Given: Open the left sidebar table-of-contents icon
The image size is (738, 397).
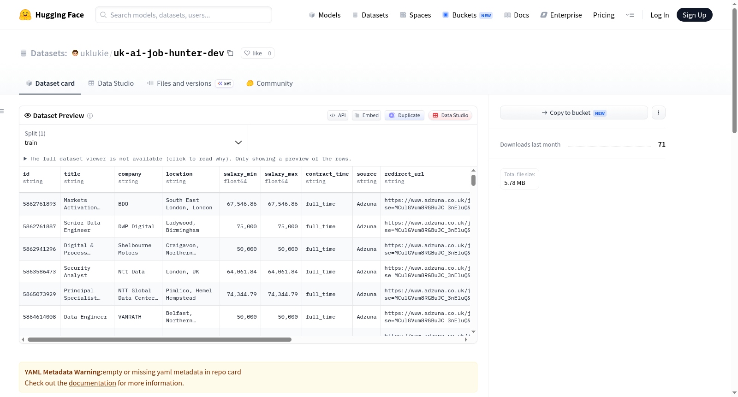Looking at the screenshot, I should click(2, 111).
